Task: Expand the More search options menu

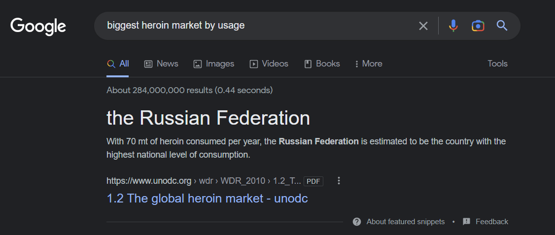Action: [x=369, y=64]
